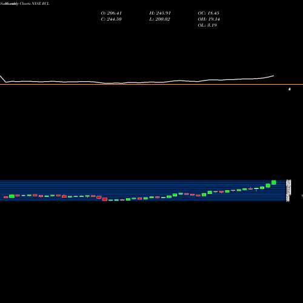The image size is (303, 303).
Task: Click the OL: 3.19 value
Action: tap(207, 25)
